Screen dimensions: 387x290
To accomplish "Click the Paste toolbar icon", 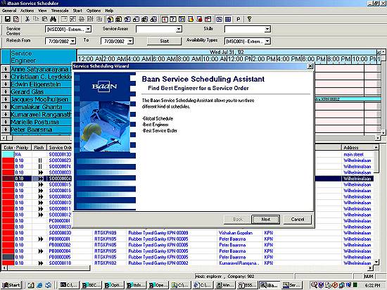I will tap(44, 19).
